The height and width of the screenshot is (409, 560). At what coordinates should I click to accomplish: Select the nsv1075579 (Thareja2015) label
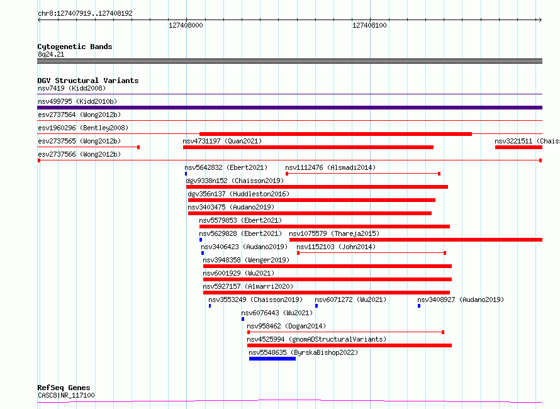pos(334,233)
